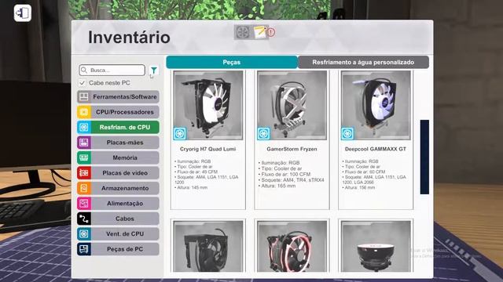Toggle the Cabe neste PC checkbox
The width and height of the screenshot is (503, 282).
(82, 83)
